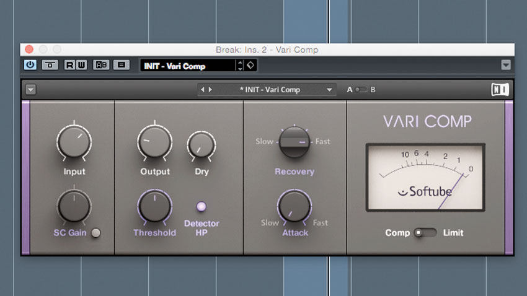Click the window title Break: Ins. 2 - Vari Comp
This screenshot has width=527, height=296.
pos(267,50)
